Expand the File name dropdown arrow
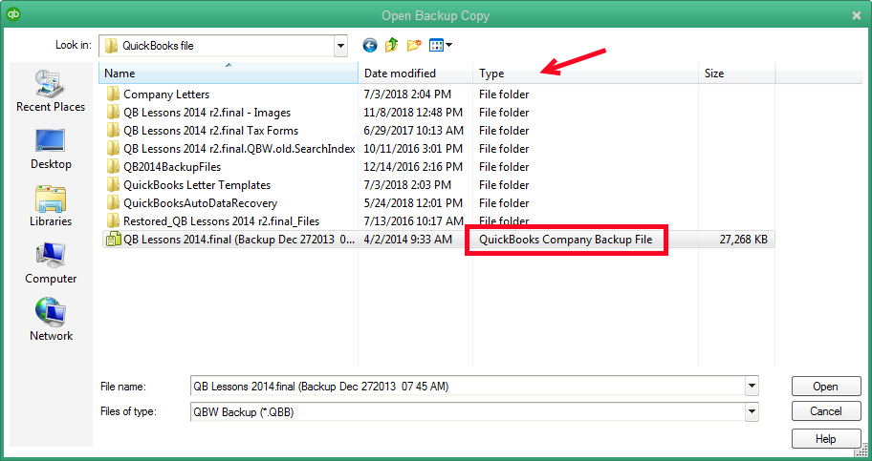The image size is (872, 461). coord(752,386)
